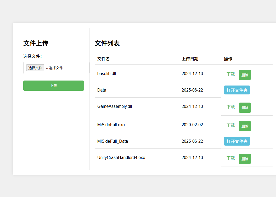Click the 2020-02-02 upload date cell
Image resolution: width=276 pixels, height=197 pixels.
click(x=192, y=125)
